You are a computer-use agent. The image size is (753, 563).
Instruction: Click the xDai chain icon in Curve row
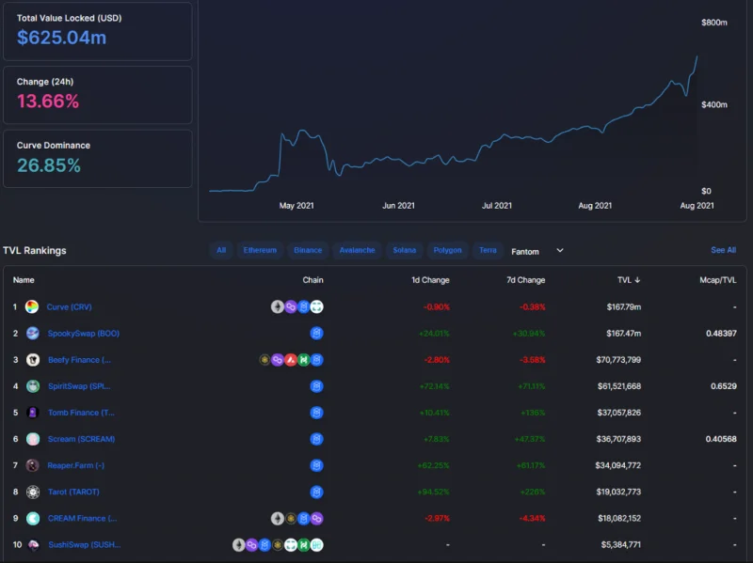(x=316, y=307)
